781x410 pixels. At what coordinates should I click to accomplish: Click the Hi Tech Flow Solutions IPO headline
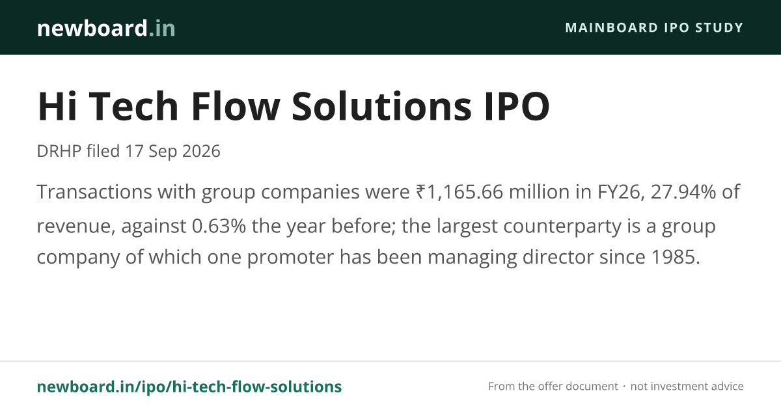(294, 107)
